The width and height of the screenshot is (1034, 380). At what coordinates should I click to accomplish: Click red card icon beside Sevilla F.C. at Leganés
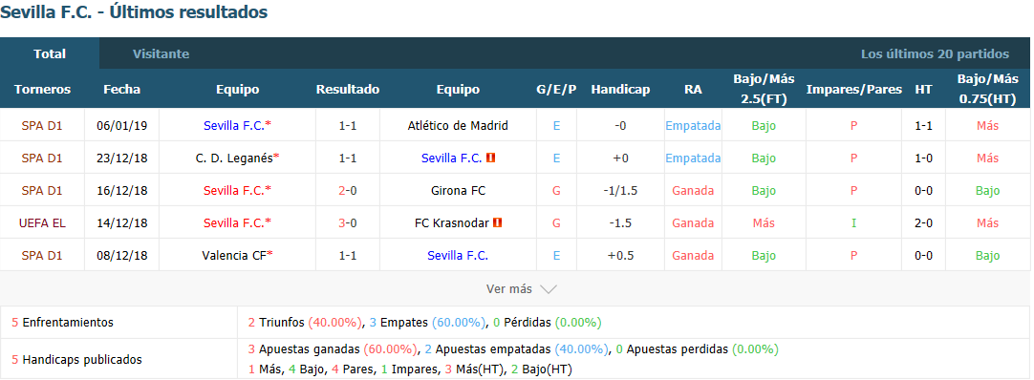click(490, 158)
